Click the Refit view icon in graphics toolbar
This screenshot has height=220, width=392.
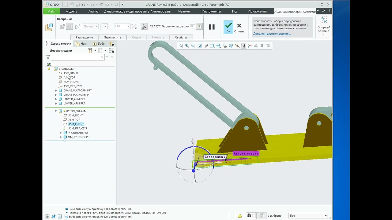click(x=181, y=46)
